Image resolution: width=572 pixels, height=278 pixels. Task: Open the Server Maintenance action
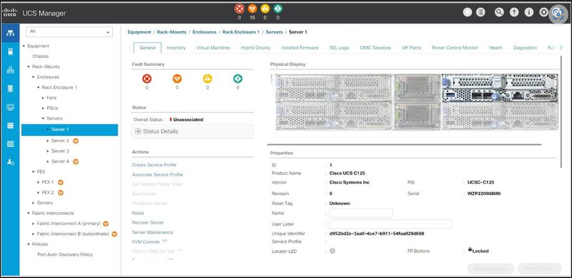click(153, 232)
